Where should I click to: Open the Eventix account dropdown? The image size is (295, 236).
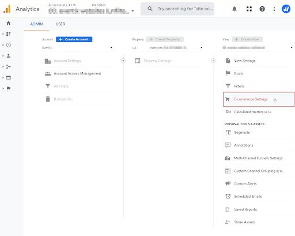(x=77, y=48)
